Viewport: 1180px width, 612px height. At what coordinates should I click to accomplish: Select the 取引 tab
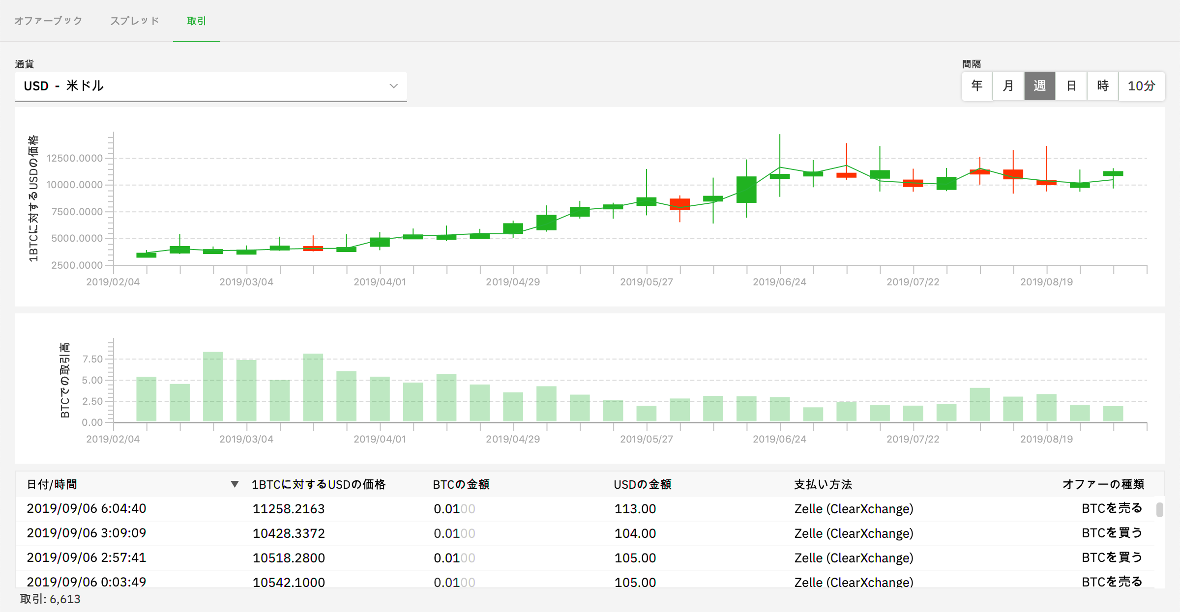196,21
